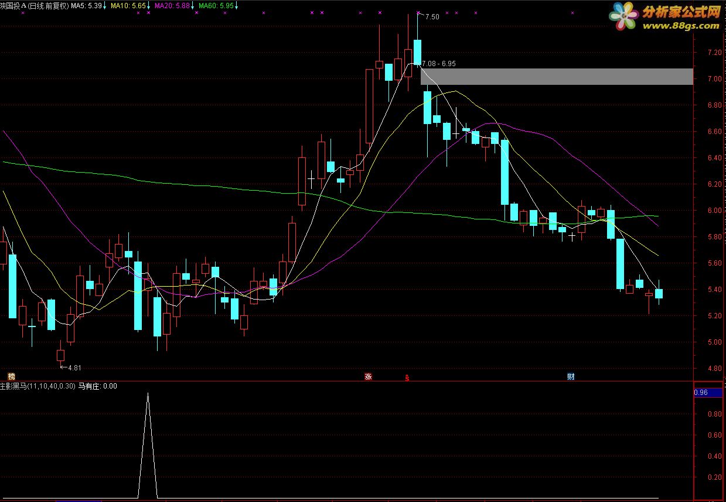Viewport: 726px width, 502px height.
Task: Click the MA10: 5.65 label
Action: (128, 5)
